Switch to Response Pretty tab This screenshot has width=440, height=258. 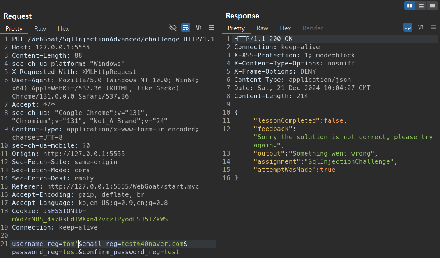point(236,28)
